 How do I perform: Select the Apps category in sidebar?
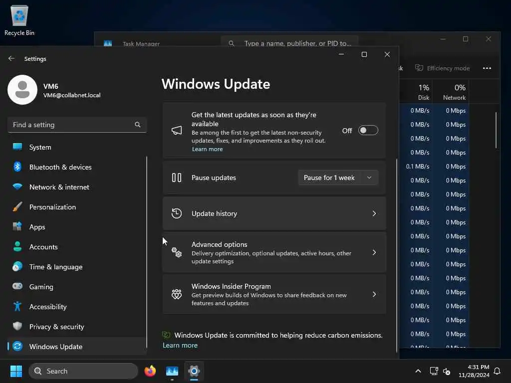(76, 227)
